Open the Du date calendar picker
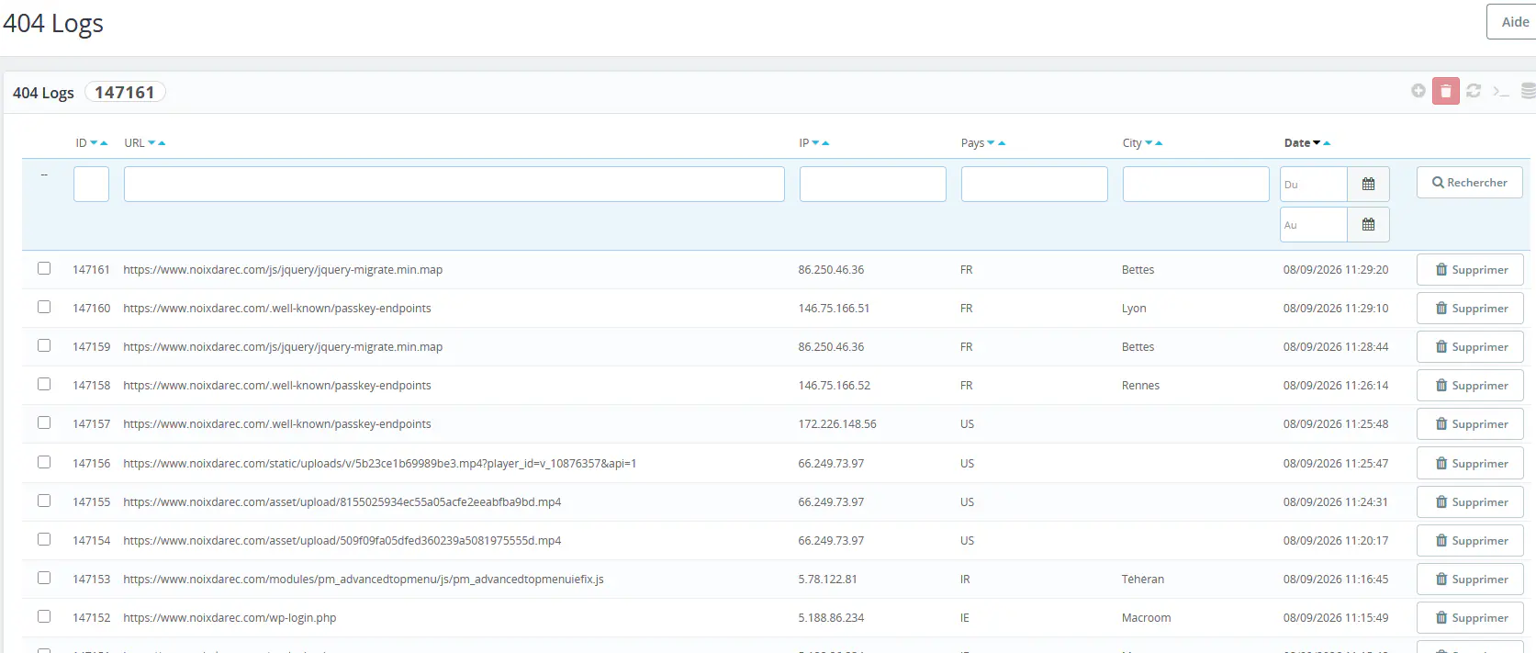 tap(1368, 184)
